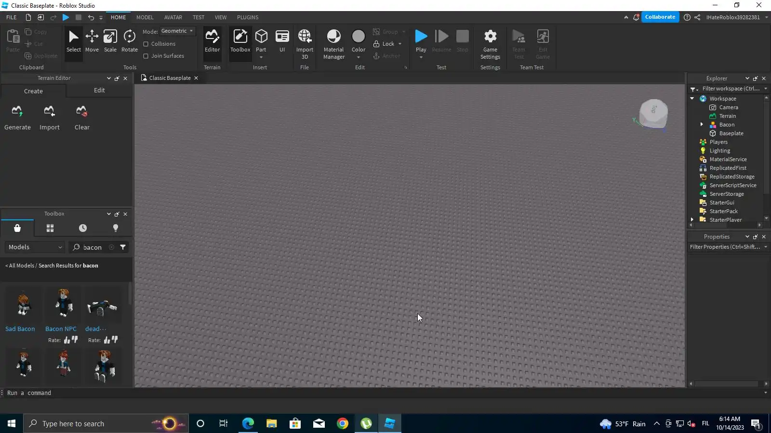Open the notifications bell icon
Viewport: 771px width, 433px height.
(x=636, y=17)
